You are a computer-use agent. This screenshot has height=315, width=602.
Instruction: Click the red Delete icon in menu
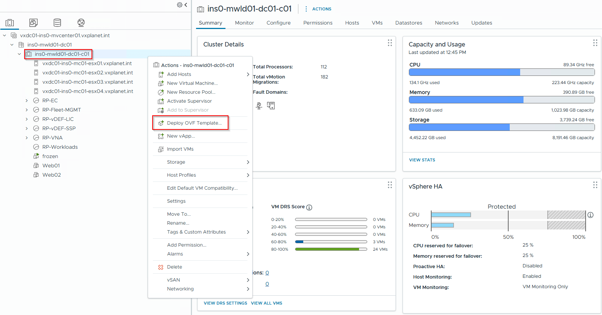click(x=161, y=267)
